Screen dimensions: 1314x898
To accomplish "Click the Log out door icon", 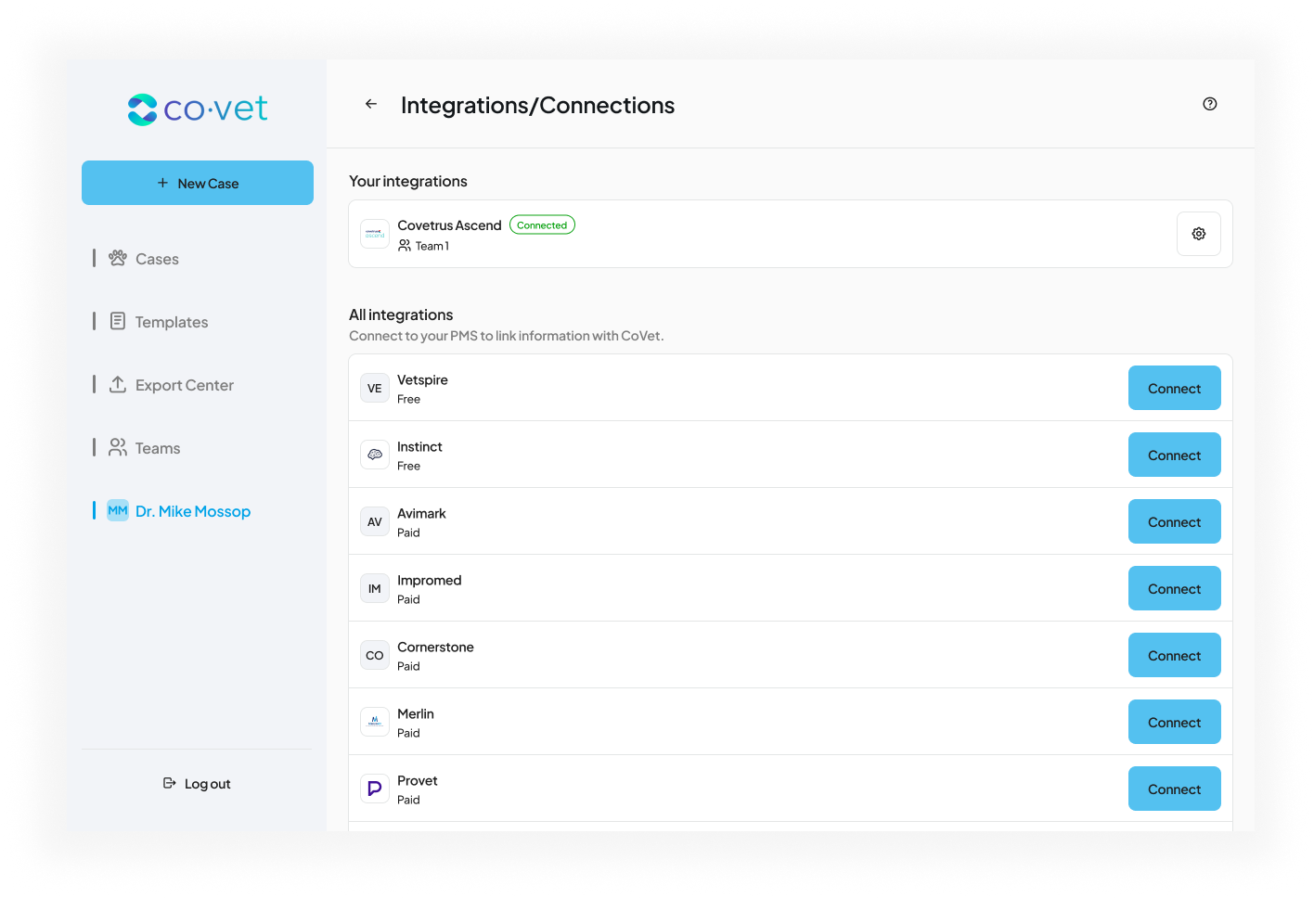I will [170, 783].
